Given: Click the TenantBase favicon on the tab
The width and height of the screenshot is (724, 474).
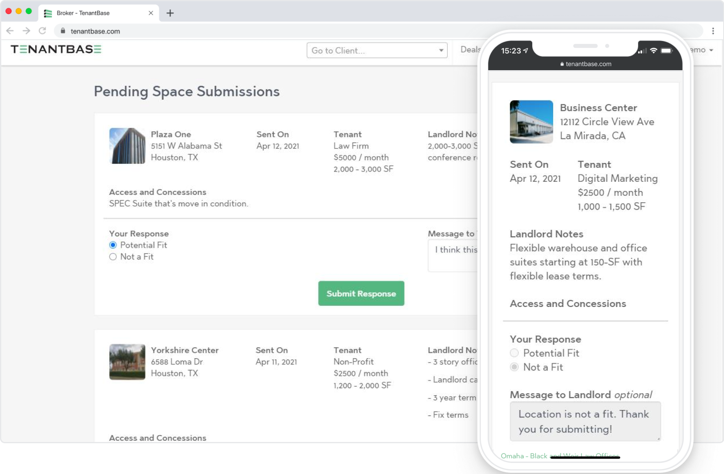Looking at the screenshot, I should pos(48,13).
